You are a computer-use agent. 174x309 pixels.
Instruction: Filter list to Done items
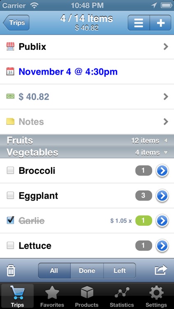coord(87,271)
